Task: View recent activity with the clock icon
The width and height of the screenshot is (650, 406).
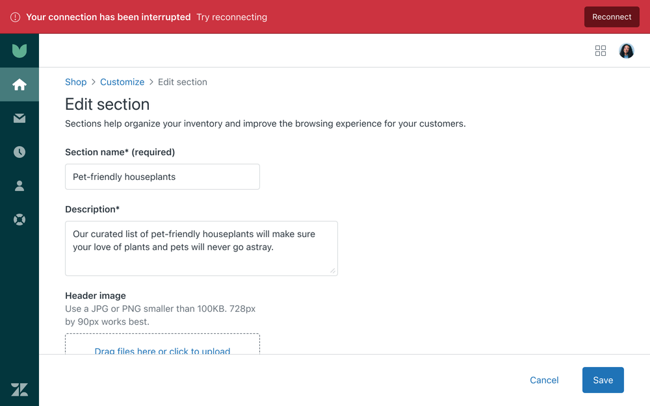Action: pos(19,151)
